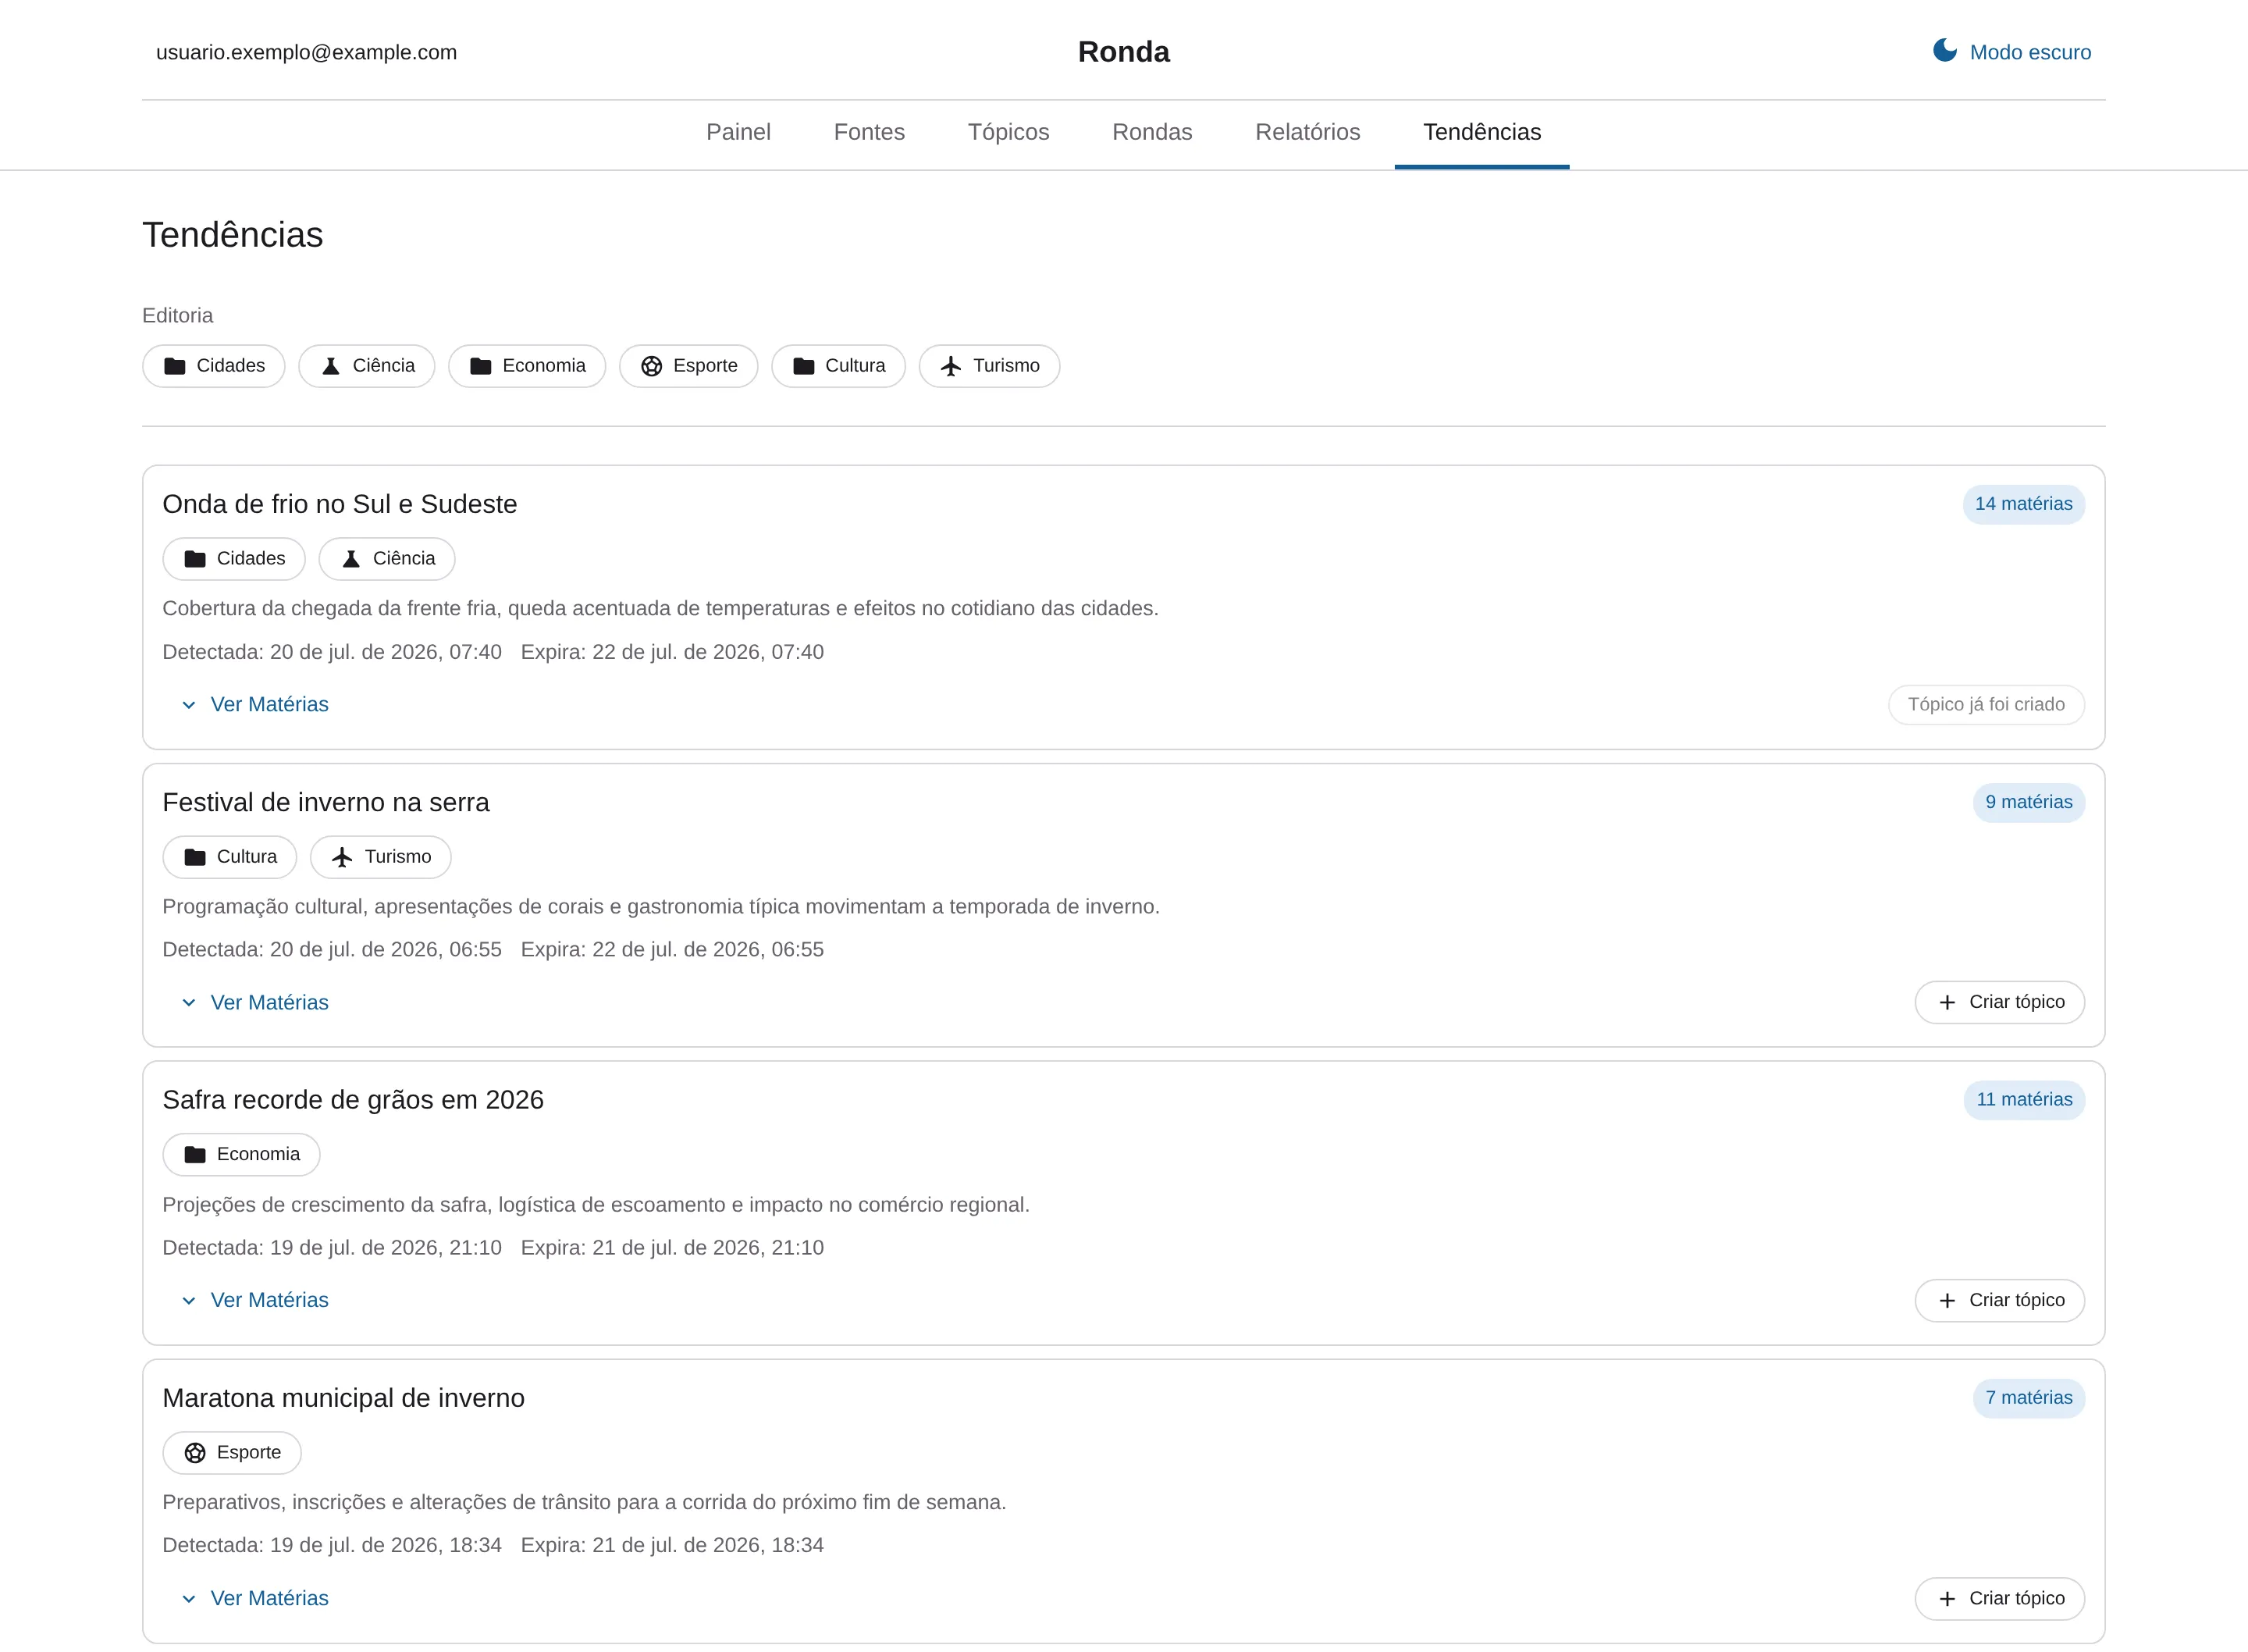Go to the Rondas tab
Viewport: 2248px width, 1652px height.
click(1152, 132)
